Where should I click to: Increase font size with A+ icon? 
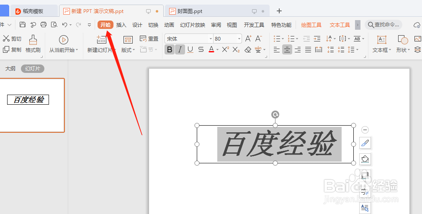pyautogui.click(x=248, y=39)
